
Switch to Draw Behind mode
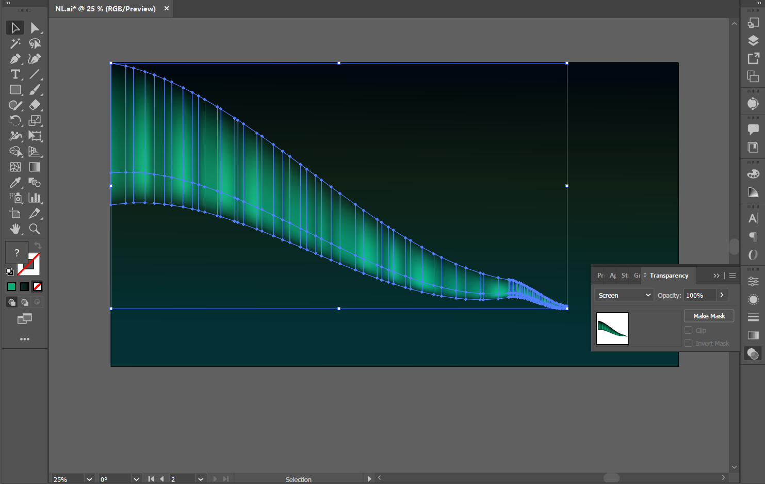click(x=24, y=302)
